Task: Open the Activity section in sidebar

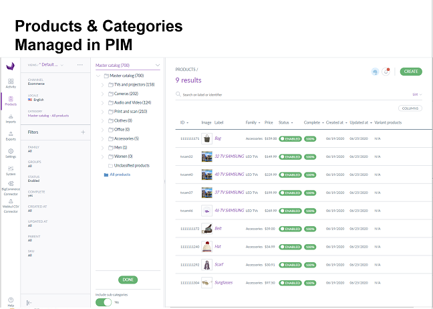Action: (11, 82)
